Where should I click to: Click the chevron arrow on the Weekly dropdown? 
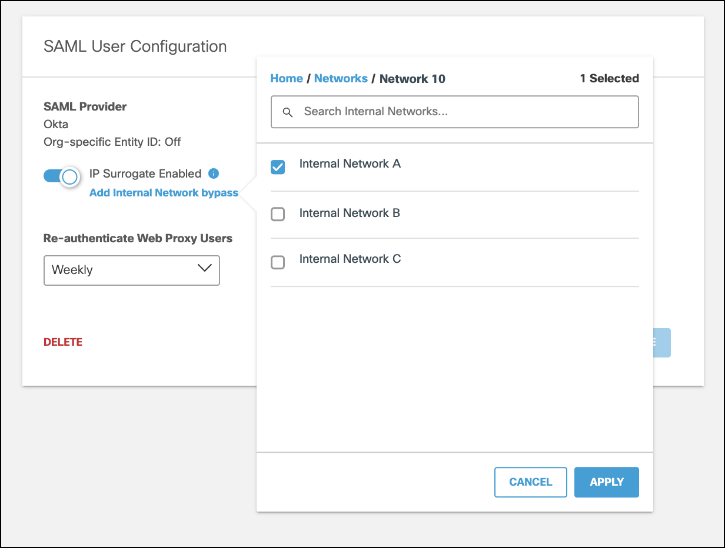click(204, 269)
